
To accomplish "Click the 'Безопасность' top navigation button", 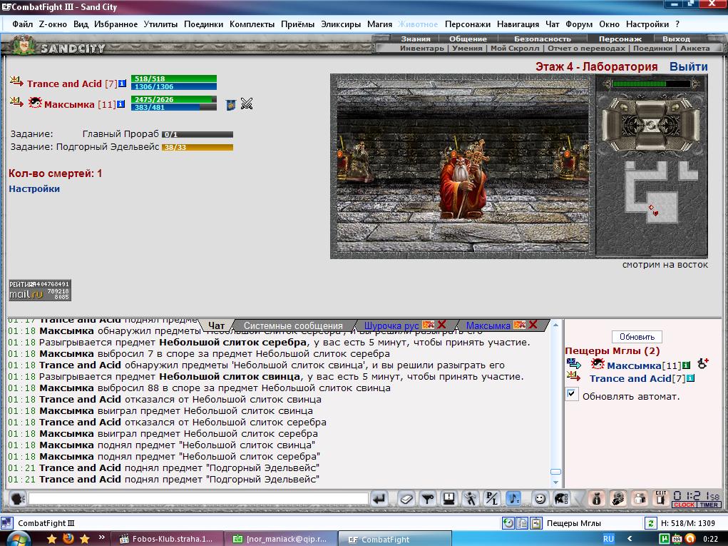I will [x=543, y=39].
